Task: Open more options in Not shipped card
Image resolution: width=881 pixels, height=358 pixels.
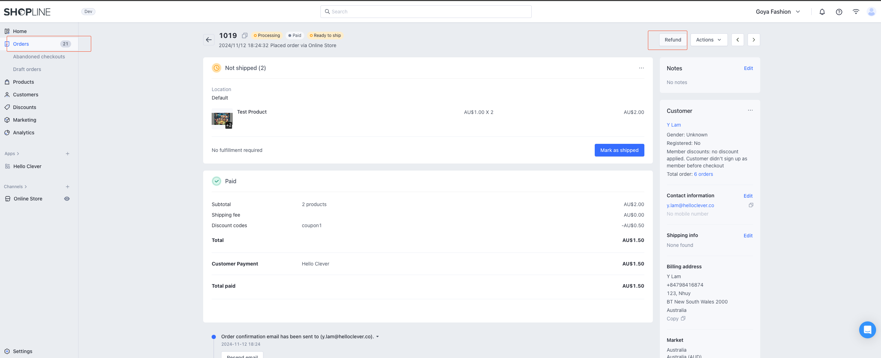Action: coord(641,68)
